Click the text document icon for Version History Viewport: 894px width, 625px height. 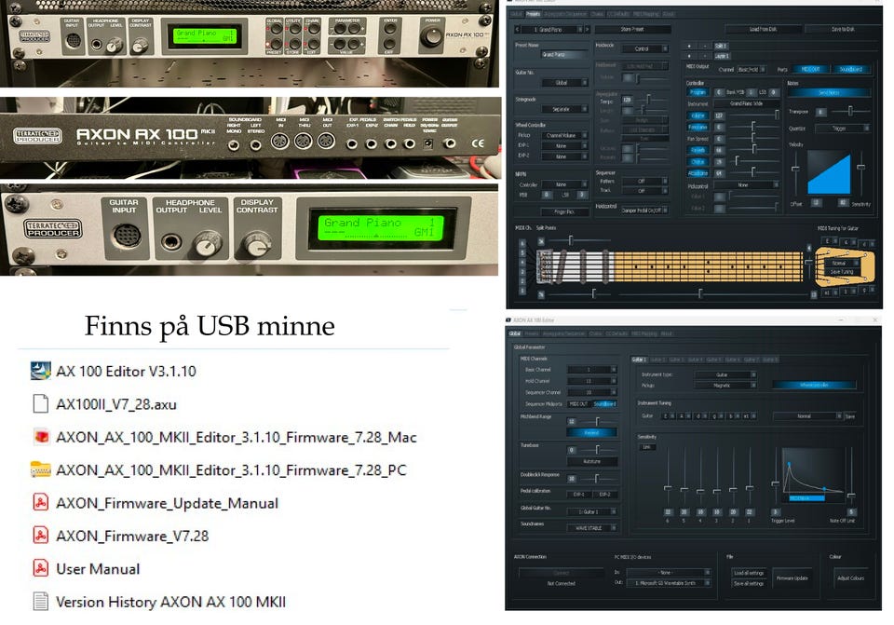[x=40, y=602]
